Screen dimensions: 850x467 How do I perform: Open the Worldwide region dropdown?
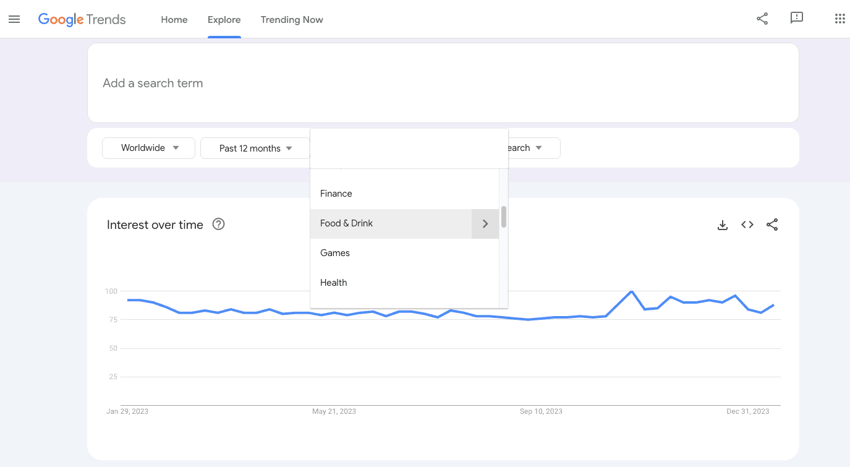(148, 148)
